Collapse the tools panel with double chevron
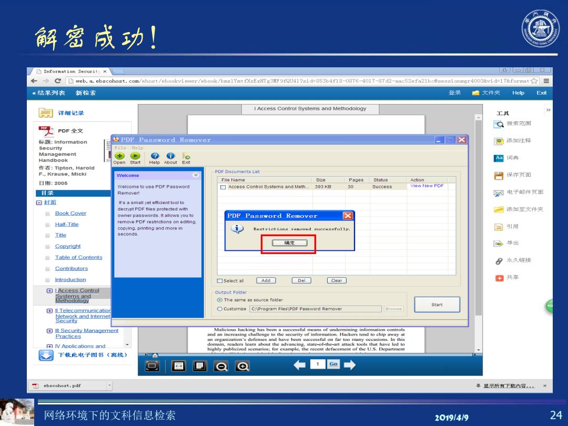Image resolution: width=568 pixels, height=426 pixels. click(x=549, y=110)
